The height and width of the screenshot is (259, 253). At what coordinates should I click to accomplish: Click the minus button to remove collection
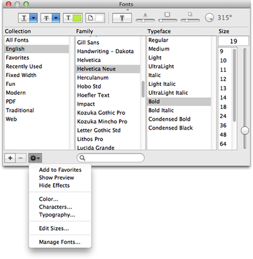(x=21, y=158)
